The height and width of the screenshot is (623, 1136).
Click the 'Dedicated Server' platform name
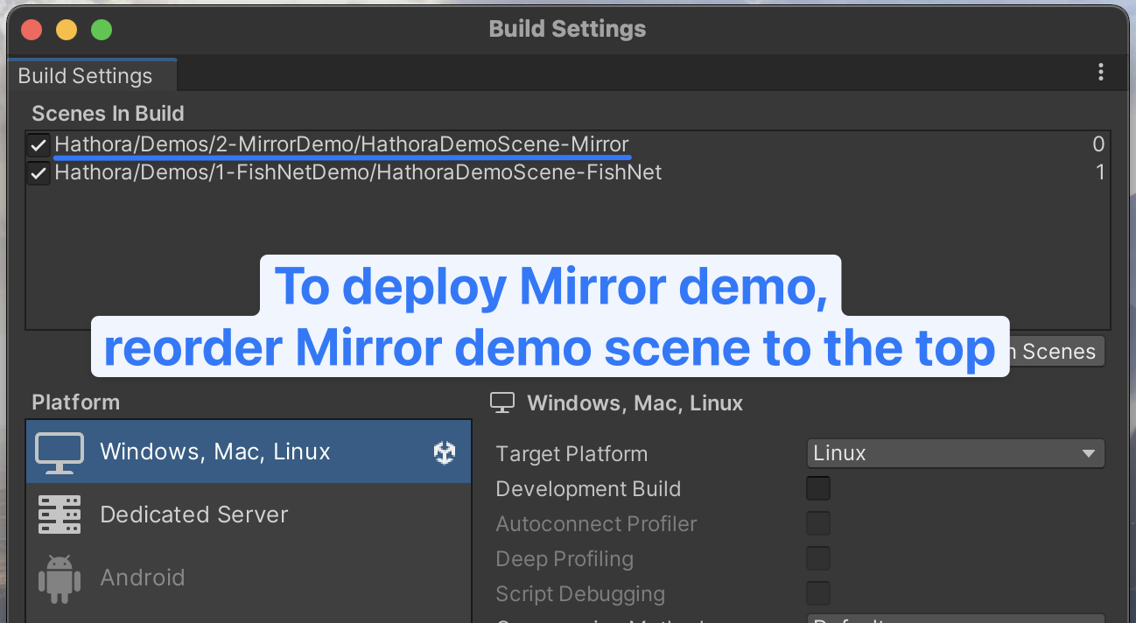(x=194, y=514)
